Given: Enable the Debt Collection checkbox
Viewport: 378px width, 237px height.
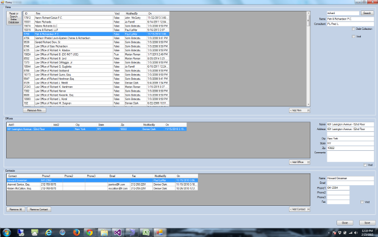Looking at the screenshot, I should [x=354, y=29].
